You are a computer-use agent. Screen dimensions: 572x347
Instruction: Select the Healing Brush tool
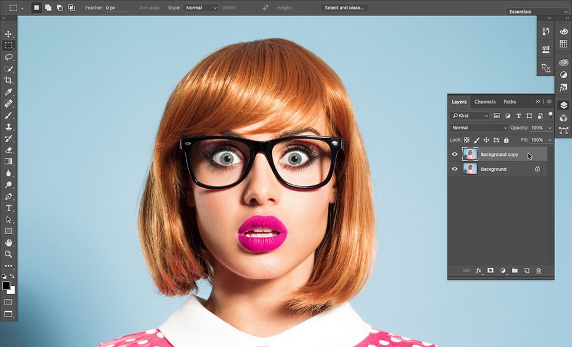point(8,104)
